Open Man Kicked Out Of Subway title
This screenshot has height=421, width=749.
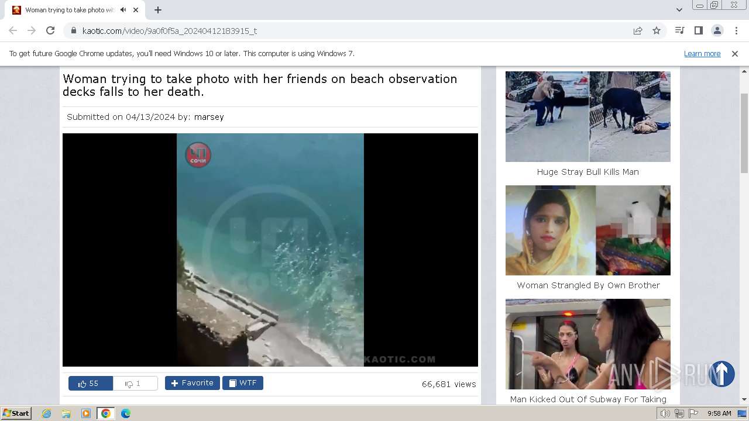point(588,399)
